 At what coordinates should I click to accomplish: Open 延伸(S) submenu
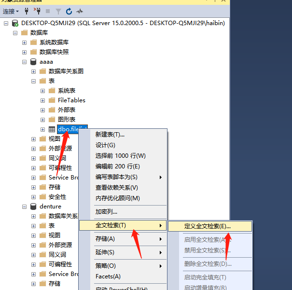click(x=123, y=252)
